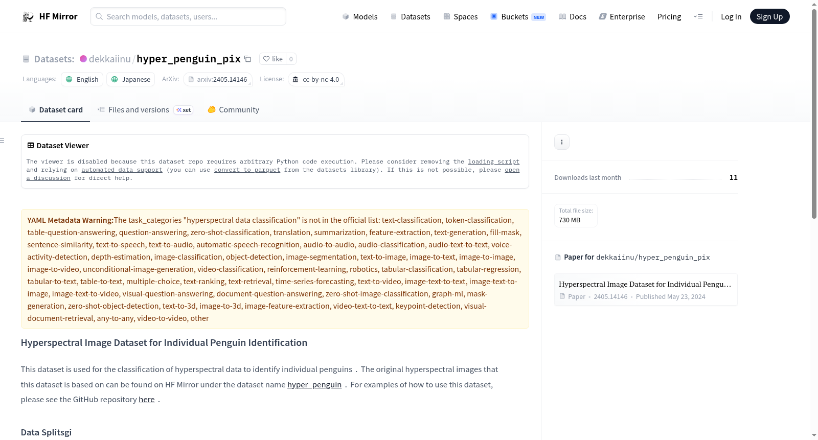Click the Enterprise icon in navbar
Screen dimensions: 818x440
[x=603, y=17]
